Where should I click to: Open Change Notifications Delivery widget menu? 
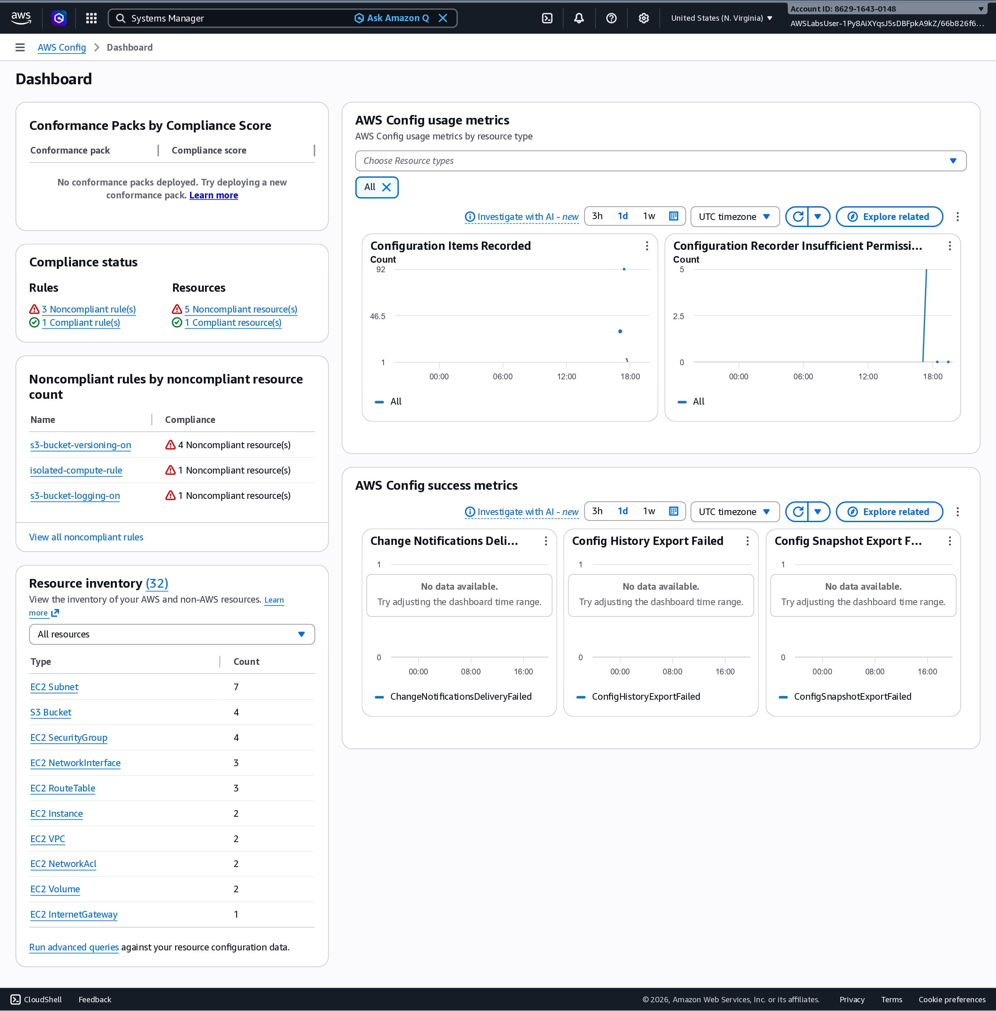pos(546,541)
